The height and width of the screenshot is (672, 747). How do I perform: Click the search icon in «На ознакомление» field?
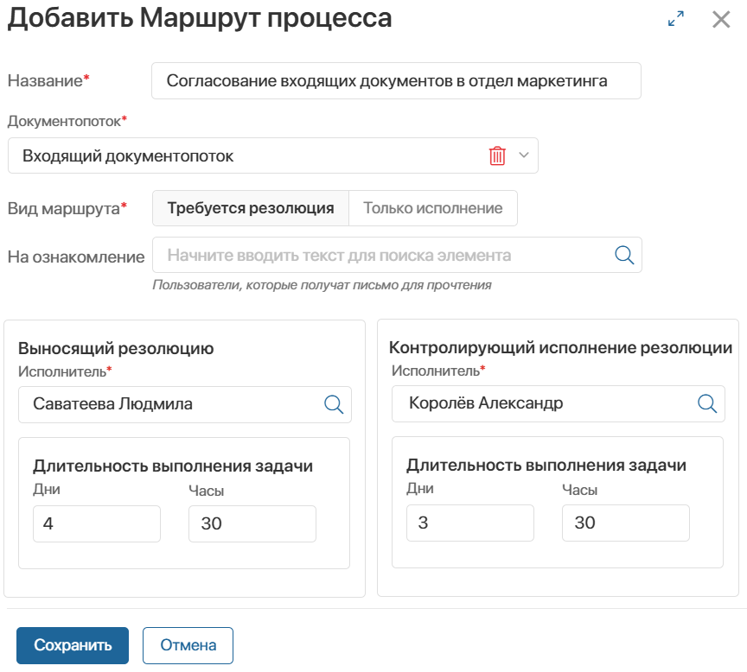(x=623, y=255)
